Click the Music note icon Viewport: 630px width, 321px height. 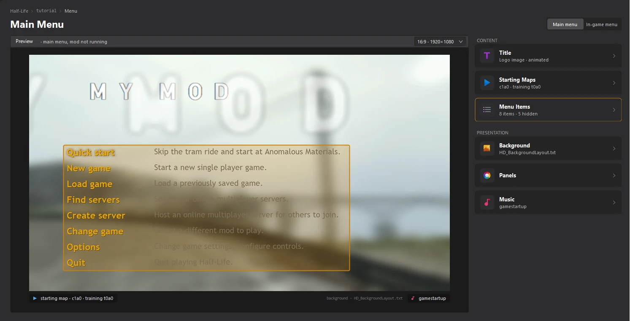click(487, 202)
